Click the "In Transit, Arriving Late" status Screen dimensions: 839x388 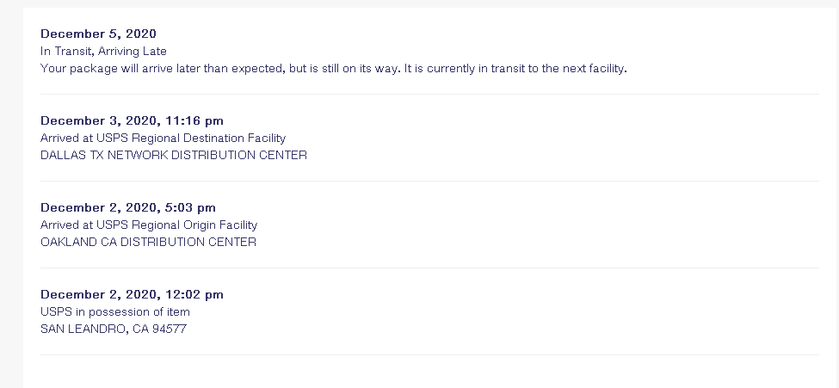click(103, 52)
